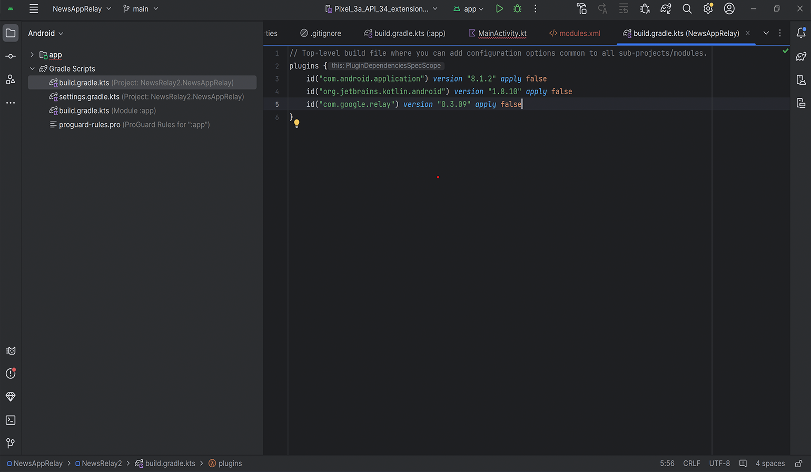This screenshot has height=472, width=811.
Task: Open the main branch dropdown
Action: (141, 9)
